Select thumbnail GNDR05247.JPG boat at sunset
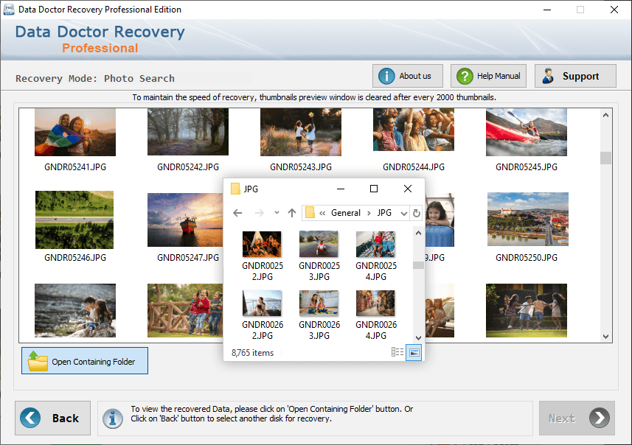Image resolution: width=632 pixels, height=445 pixels. [185, 220]
